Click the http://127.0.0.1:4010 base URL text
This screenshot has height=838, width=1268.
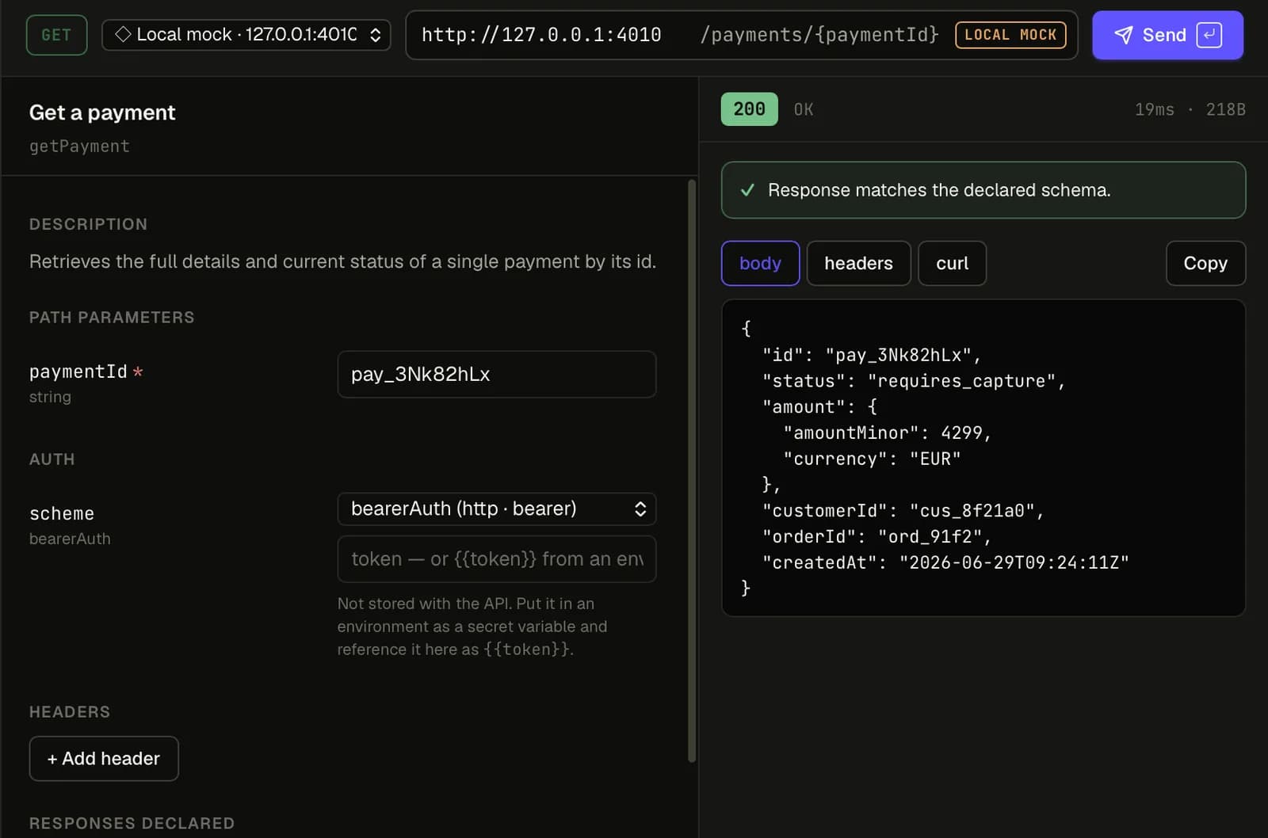[541, 35]
